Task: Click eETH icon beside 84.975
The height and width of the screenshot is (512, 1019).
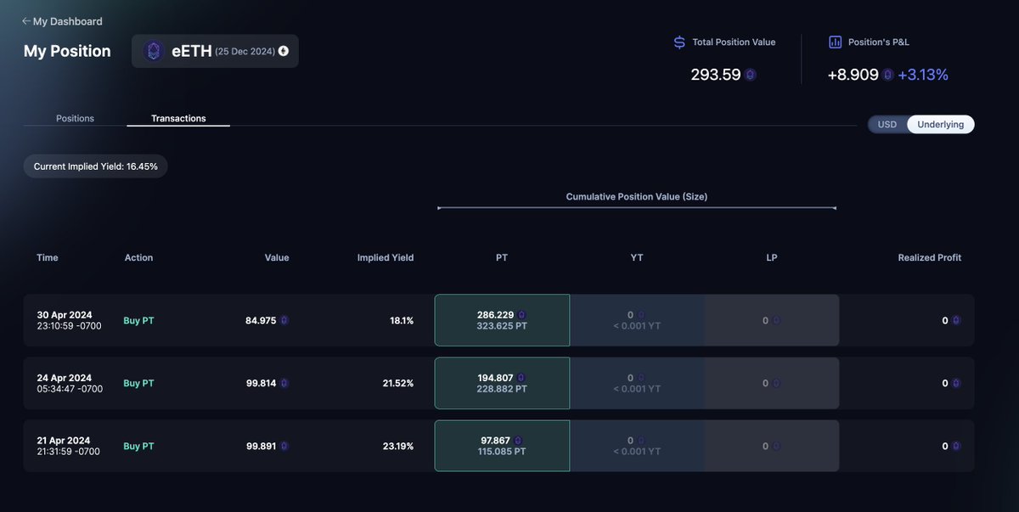Action: point(284,320)
